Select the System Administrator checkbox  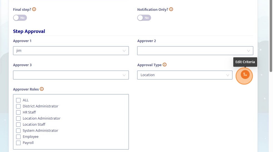(x=18, y=131)
